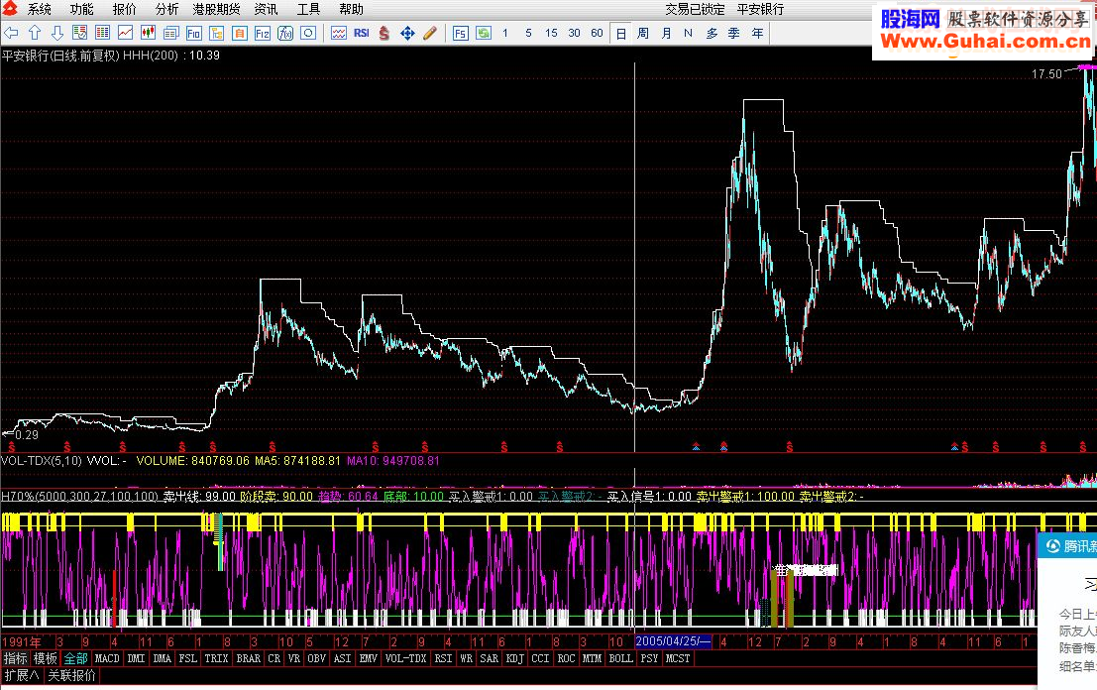1097x690 pixels.
Task: Select the 季 quarterly period button
Action: [x=734, y=33]
